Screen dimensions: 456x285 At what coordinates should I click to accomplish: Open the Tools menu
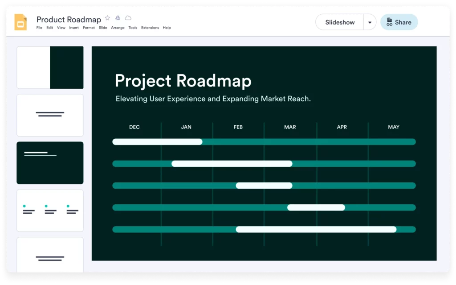tap(132, 27)
